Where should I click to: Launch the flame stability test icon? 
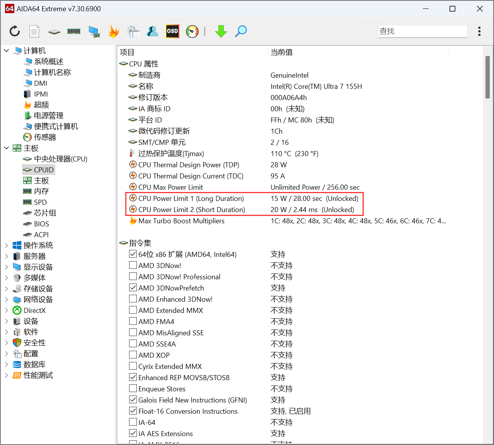pyautogui.click(x=114, y=31)
